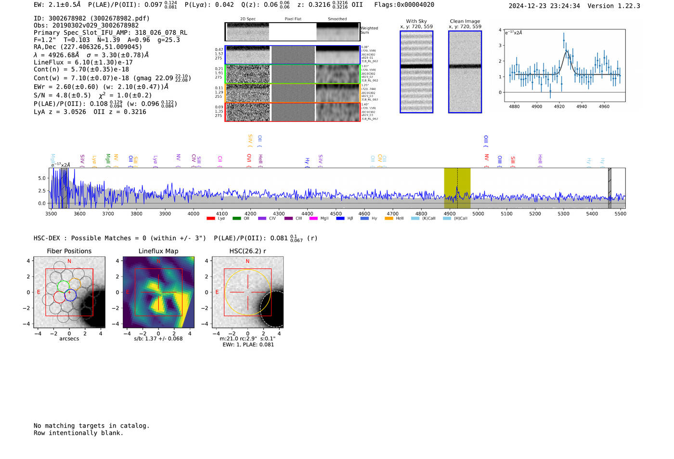Viewport: 674px width, 459px height.
Task: Click the (H)CaII legend swatch
Action: [447, 219]
